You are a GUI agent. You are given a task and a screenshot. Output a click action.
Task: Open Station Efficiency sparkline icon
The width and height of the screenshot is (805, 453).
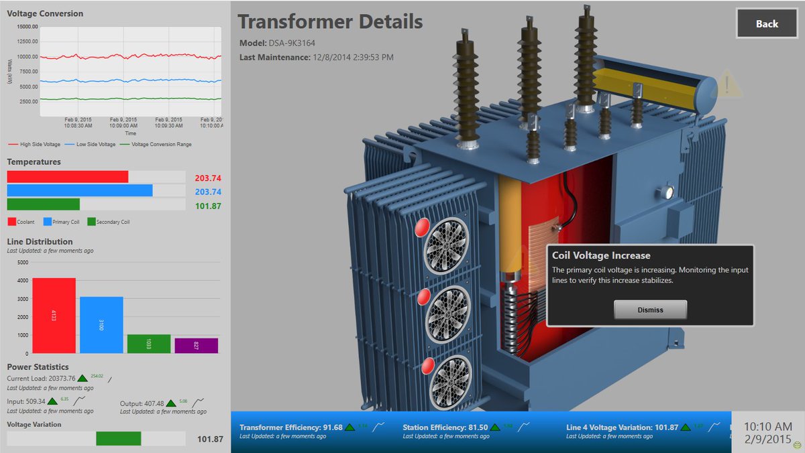[x=524, y=426]
